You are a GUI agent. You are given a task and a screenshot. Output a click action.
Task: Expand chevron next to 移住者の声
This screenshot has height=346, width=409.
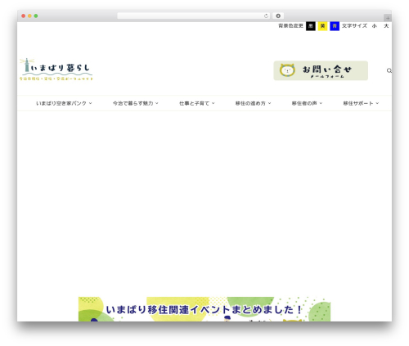321,103
